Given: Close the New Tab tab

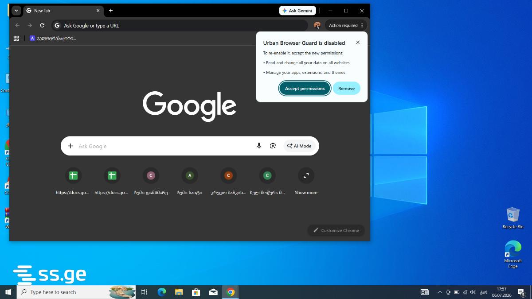Looking at the screenshot, I should click(98, 11).
